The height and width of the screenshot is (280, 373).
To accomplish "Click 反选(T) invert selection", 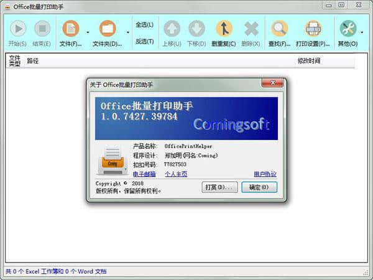I will click(x=144, y=42).
